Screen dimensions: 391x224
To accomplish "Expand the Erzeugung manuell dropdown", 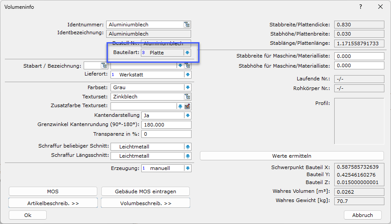I will (188, 168).
